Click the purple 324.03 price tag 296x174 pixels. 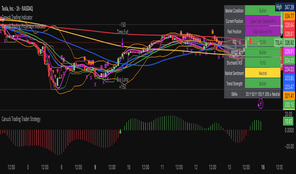[289, 69]
